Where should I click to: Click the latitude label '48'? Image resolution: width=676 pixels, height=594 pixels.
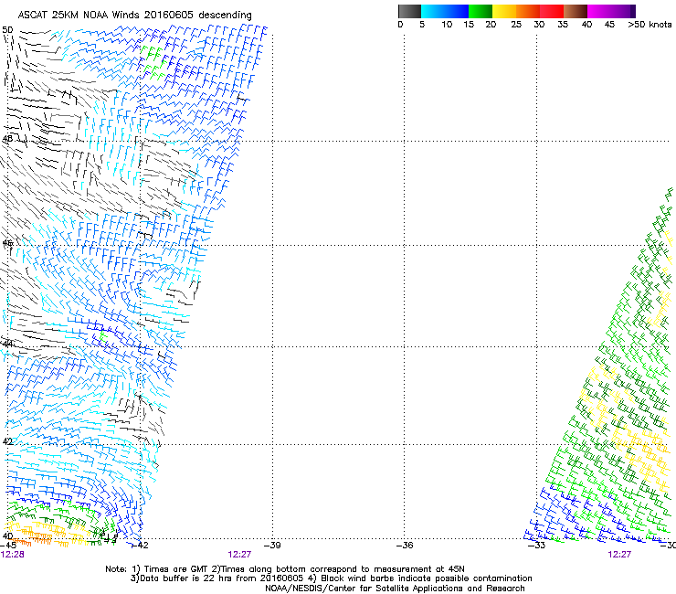(x=7, y=139)
